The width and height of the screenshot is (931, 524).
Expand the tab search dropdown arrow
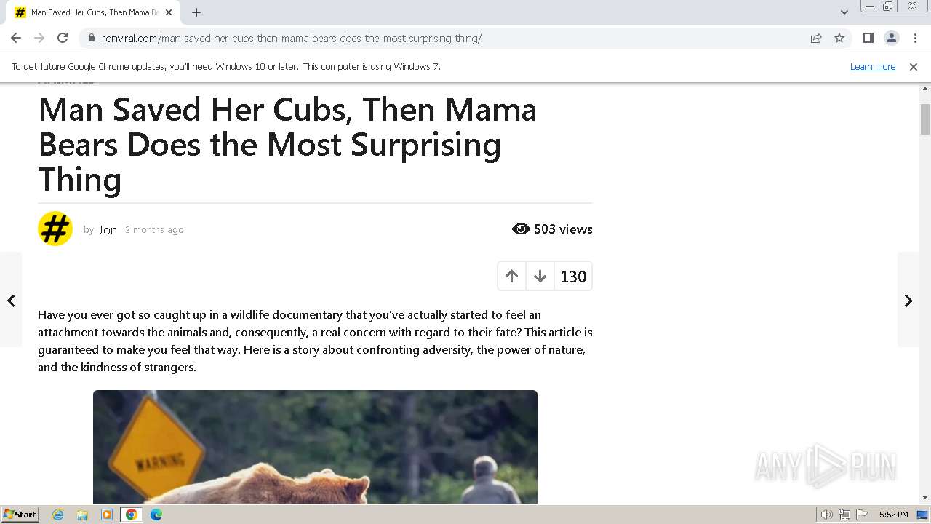point(844,12)
